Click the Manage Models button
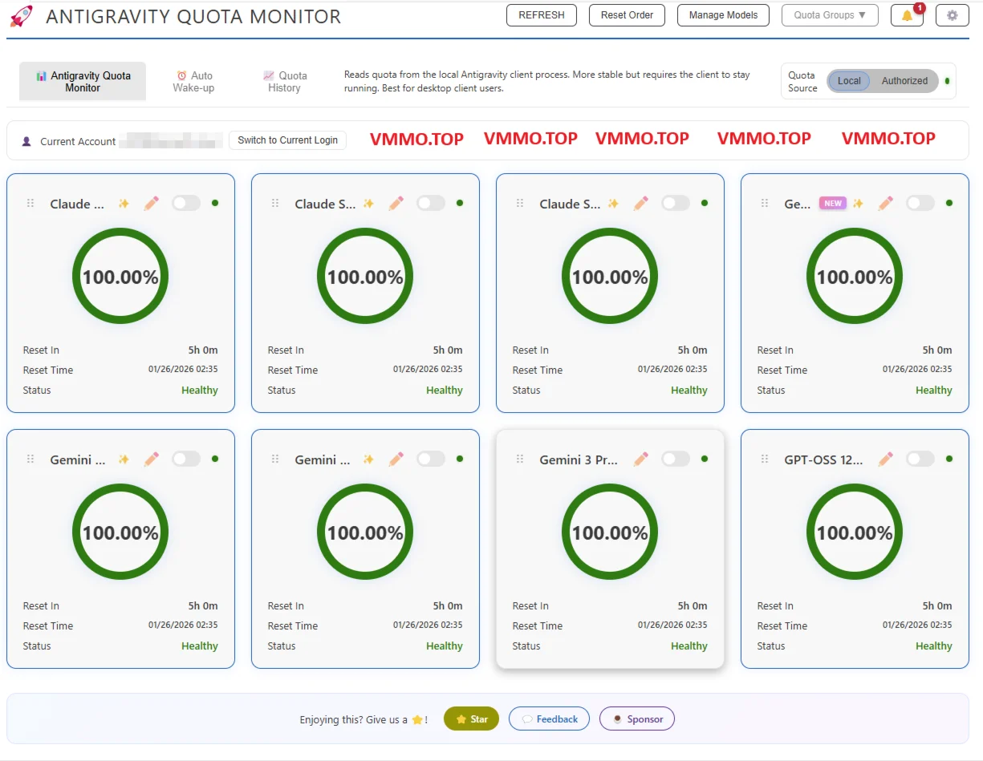 [723, 15]
